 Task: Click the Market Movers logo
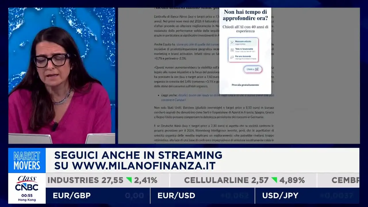(27, 160)
